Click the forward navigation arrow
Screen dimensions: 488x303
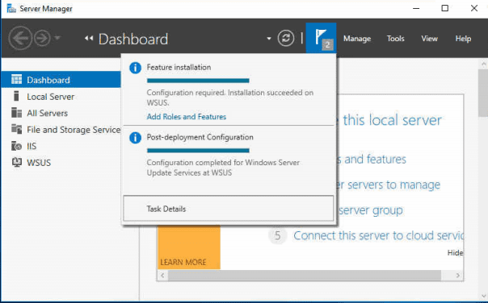point(42,38)
